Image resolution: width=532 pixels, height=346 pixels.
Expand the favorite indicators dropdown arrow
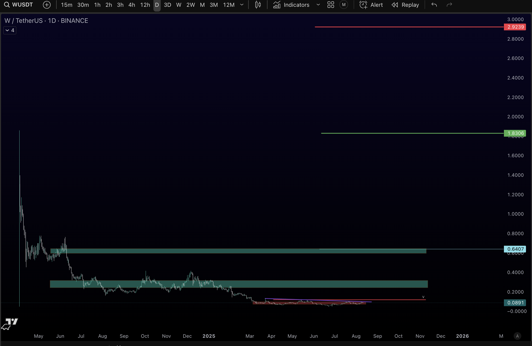point(318,5)
